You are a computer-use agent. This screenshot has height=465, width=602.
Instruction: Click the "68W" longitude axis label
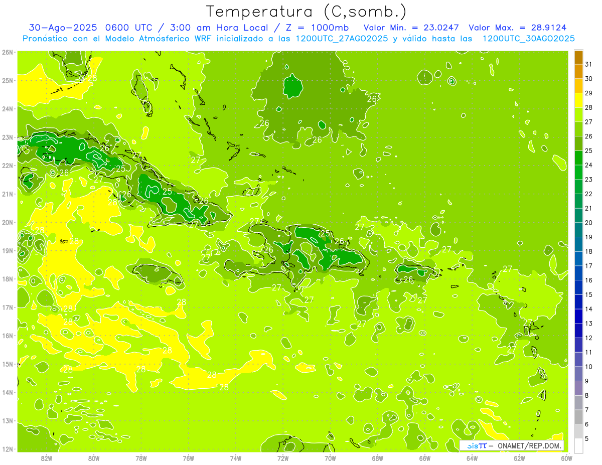point(377,458)
